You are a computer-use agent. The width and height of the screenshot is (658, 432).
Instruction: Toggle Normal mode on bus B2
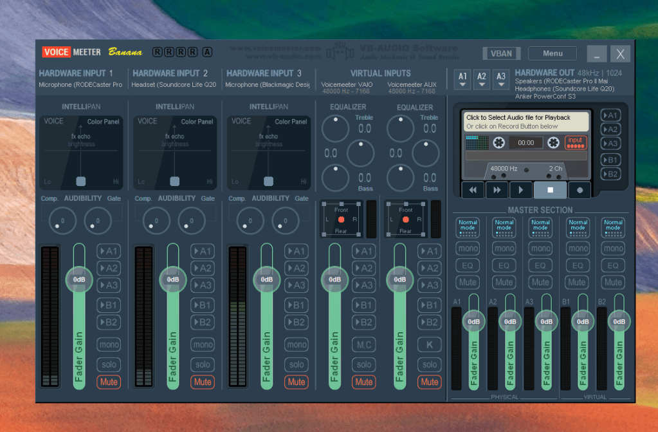click(613, 227)
